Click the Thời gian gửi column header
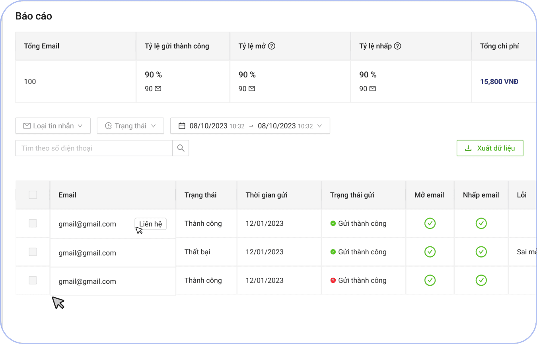This screenshot has width=537, height=344. (x=267, y=195)
